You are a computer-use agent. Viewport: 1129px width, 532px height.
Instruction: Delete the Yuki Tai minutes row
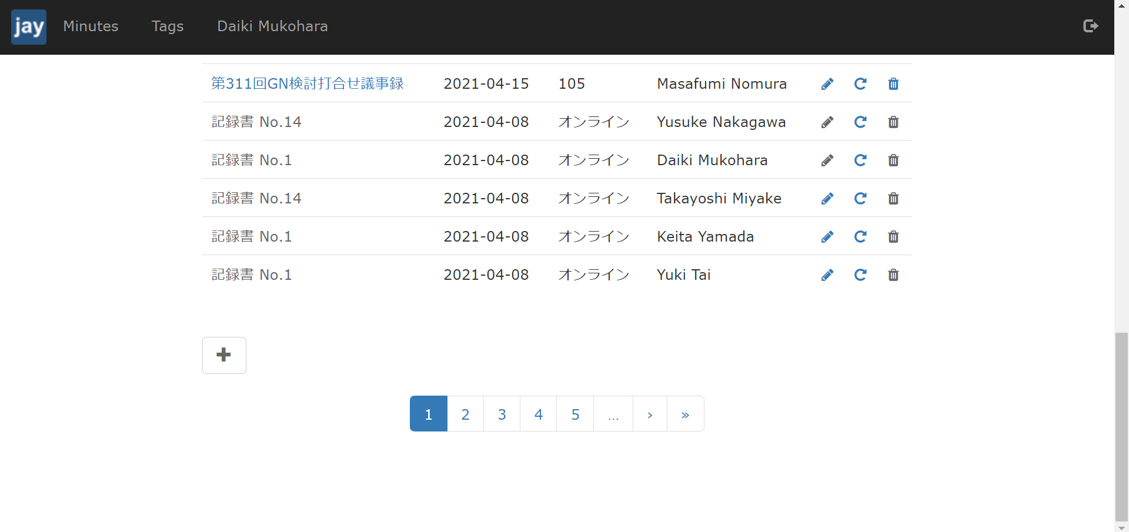[893, 275]
